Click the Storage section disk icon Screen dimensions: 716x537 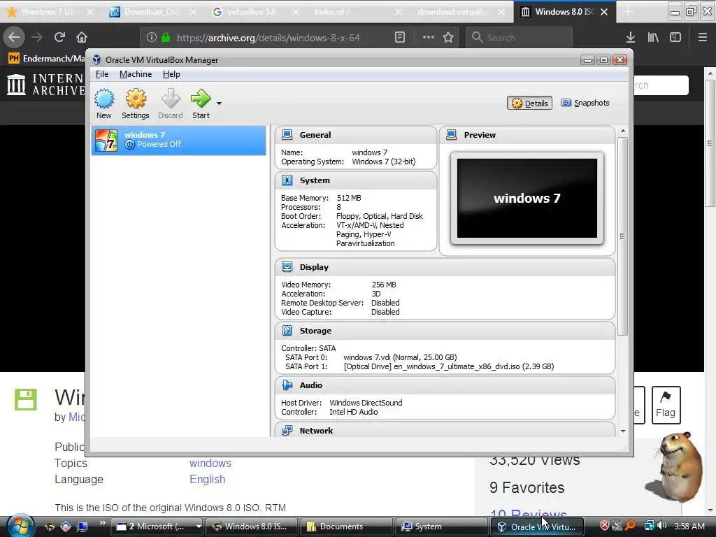287,331
